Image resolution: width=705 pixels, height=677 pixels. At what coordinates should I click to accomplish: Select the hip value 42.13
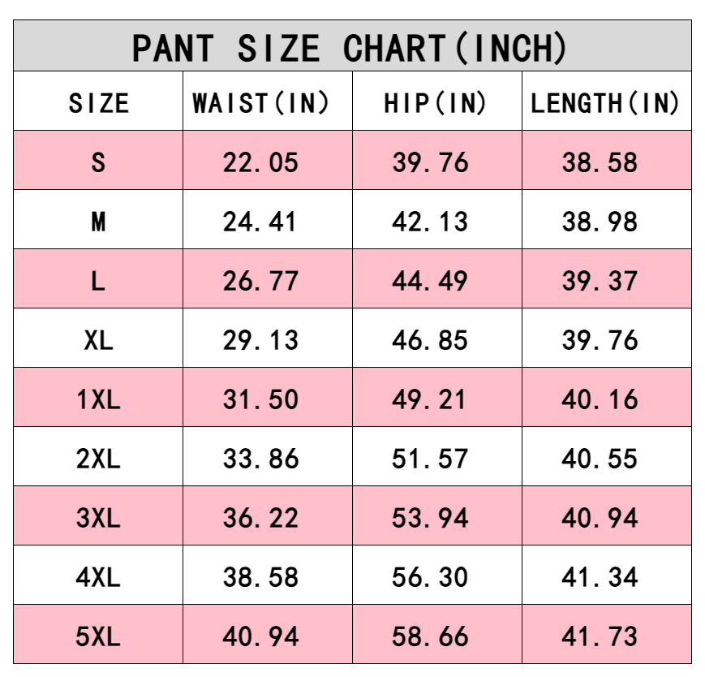(430, 222)
